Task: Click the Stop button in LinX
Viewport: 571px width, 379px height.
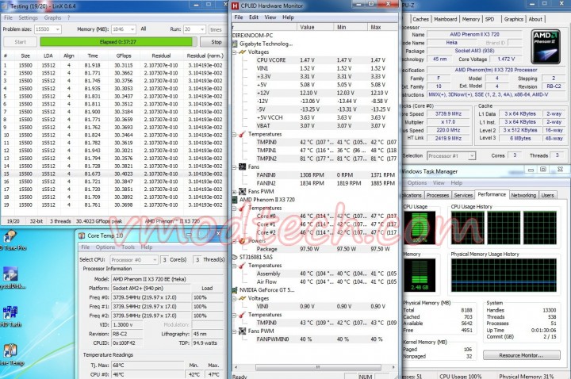Action: click(x=217, y=42)
